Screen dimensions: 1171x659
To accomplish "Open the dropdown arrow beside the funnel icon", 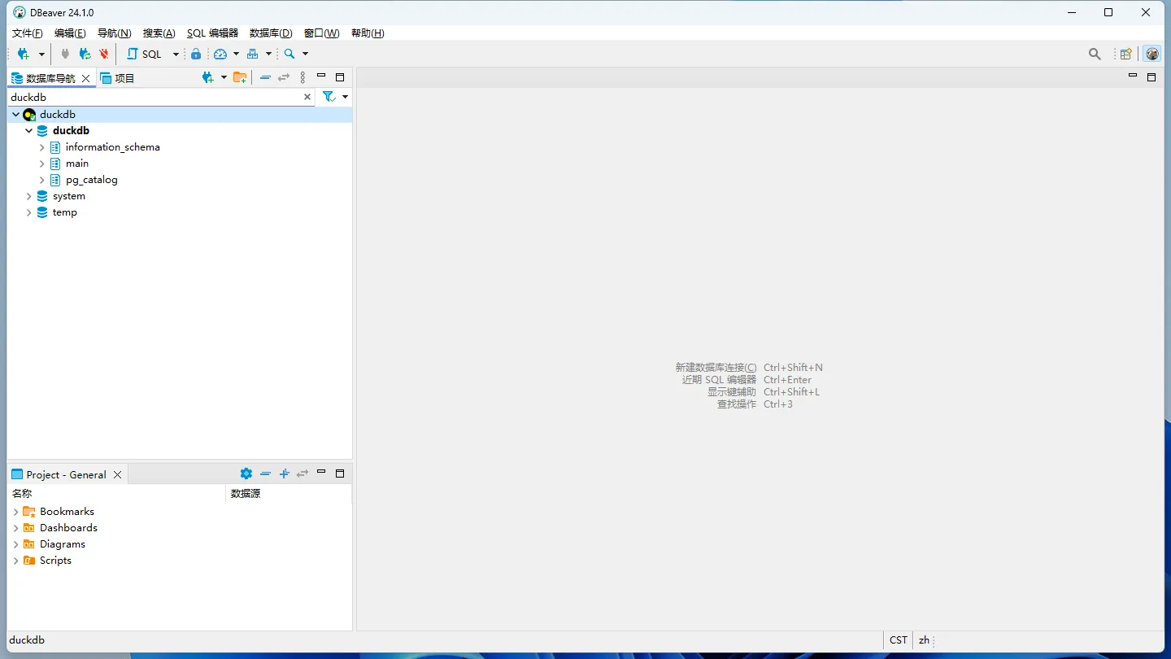I will point(346,97).
